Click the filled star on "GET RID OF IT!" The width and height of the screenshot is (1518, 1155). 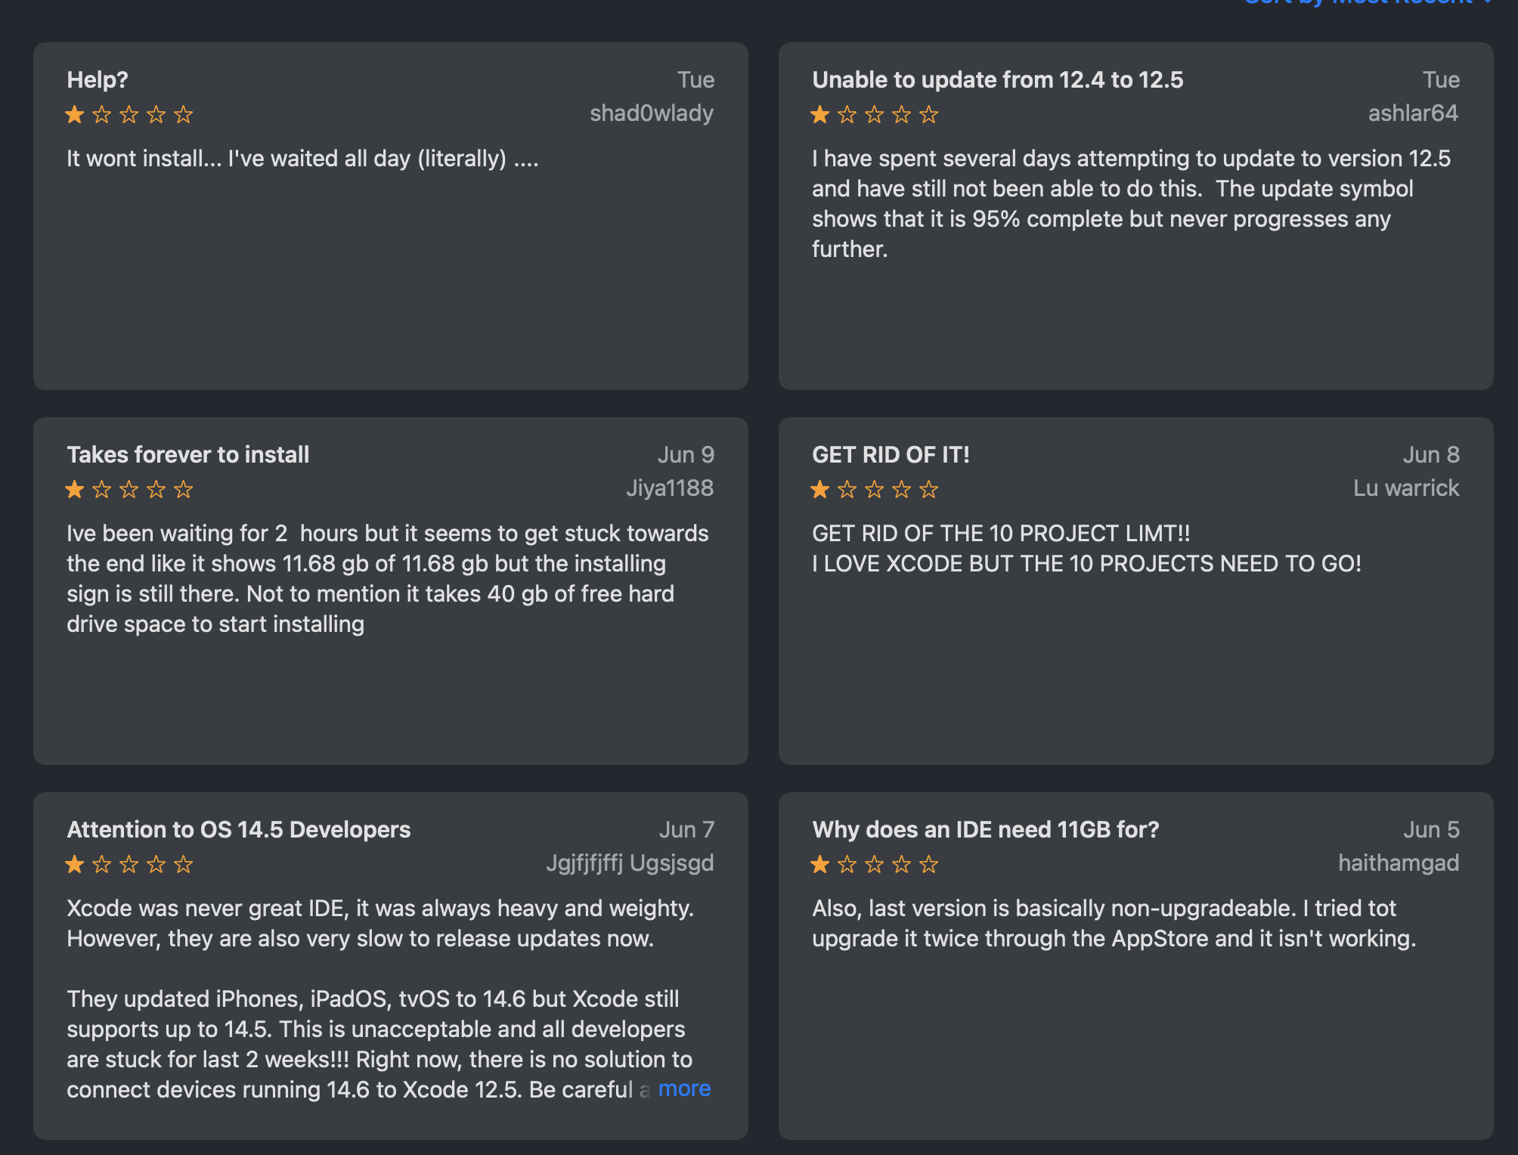tap(820, 490)
